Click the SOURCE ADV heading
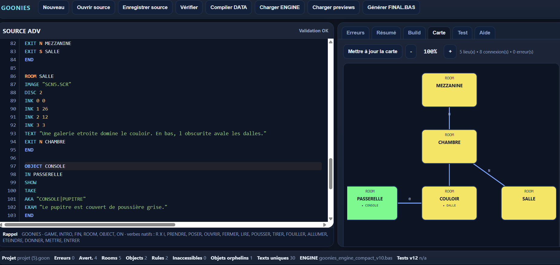The image size is (560, 265). pyautogui.click(x=21, y=31)
